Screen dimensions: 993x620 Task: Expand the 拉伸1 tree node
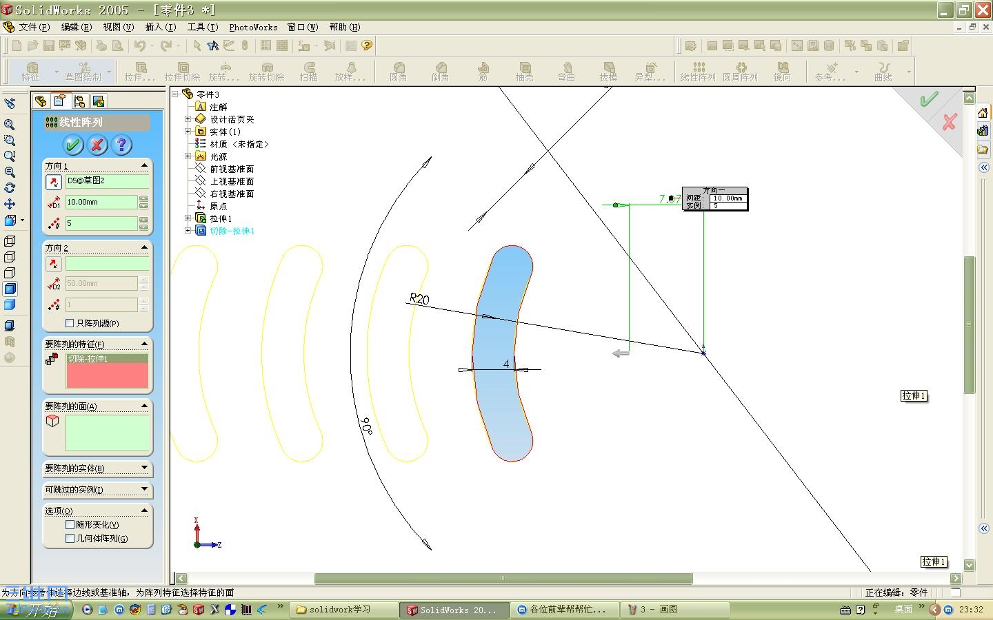coord(188,218)
